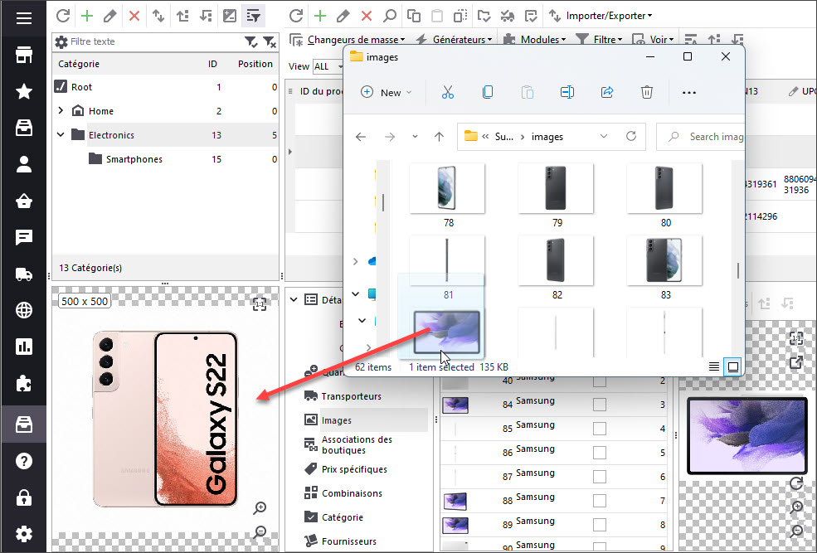
Task: Switch to details list view in the images window
Action: click(714, 366)
